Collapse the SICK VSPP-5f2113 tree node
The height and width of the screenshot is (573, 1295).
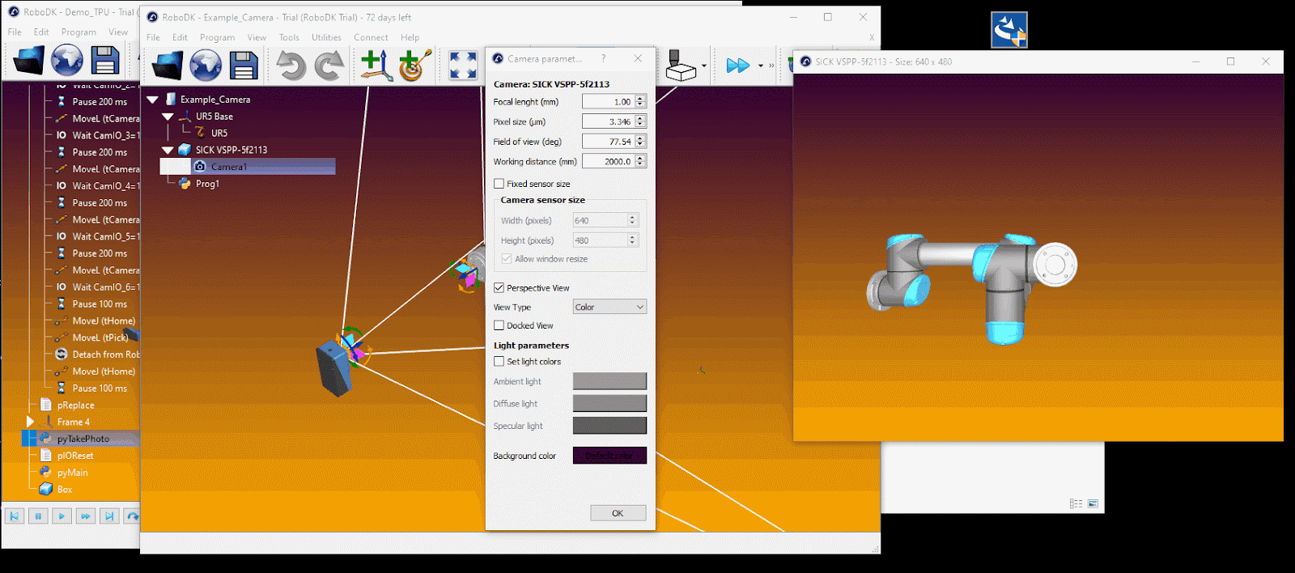click(168, 150)
